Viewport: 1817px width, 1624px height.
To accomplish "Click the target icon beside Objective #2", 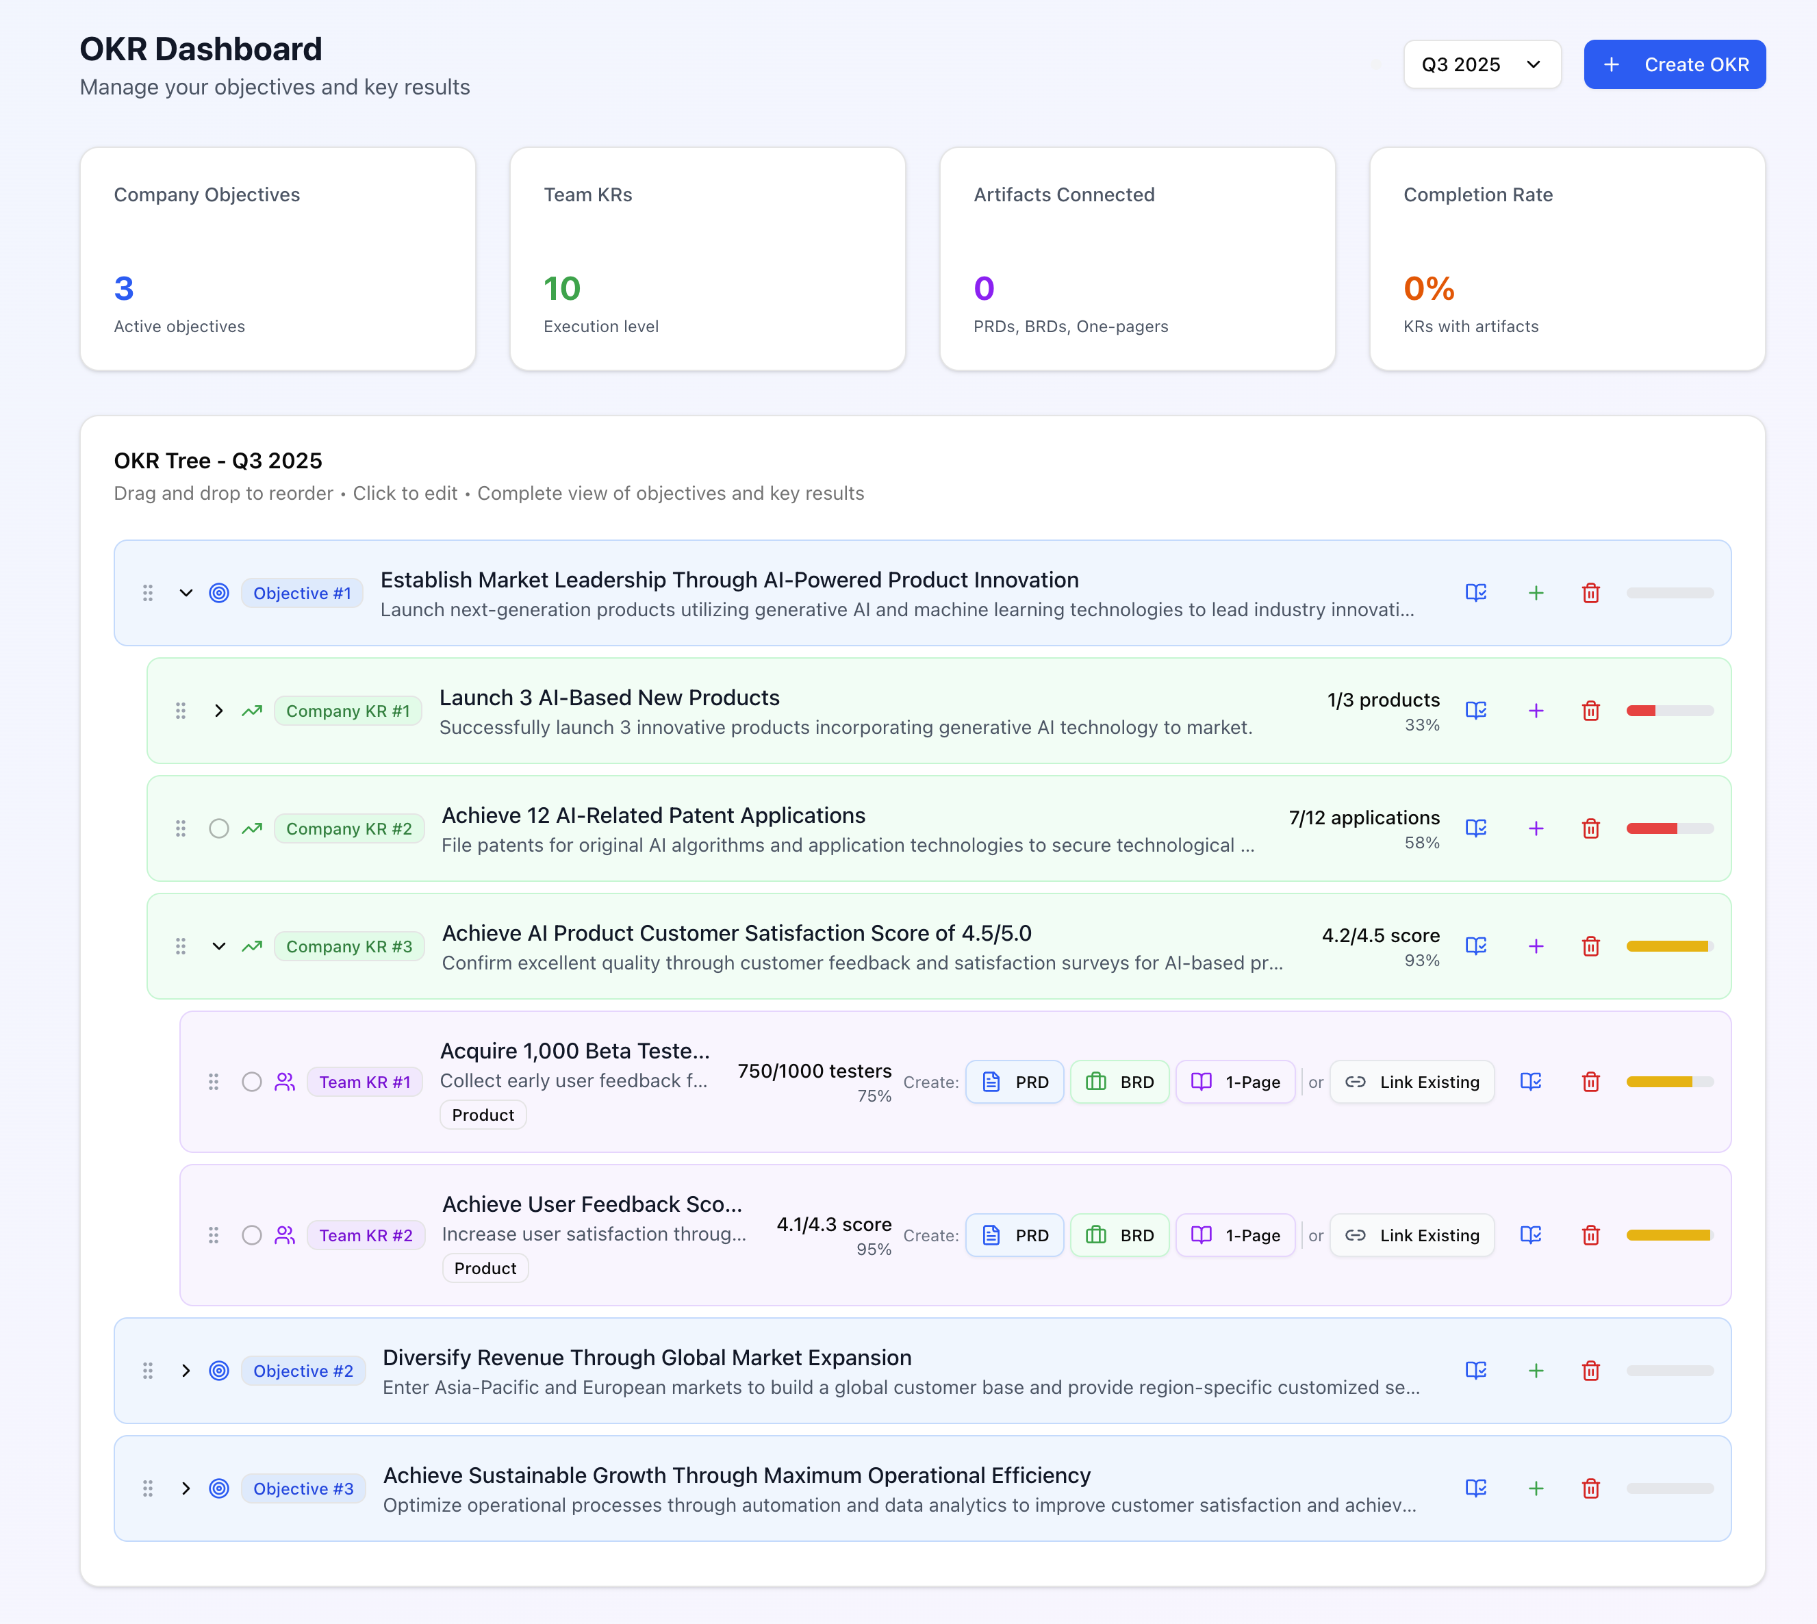I will point(218,1371).
